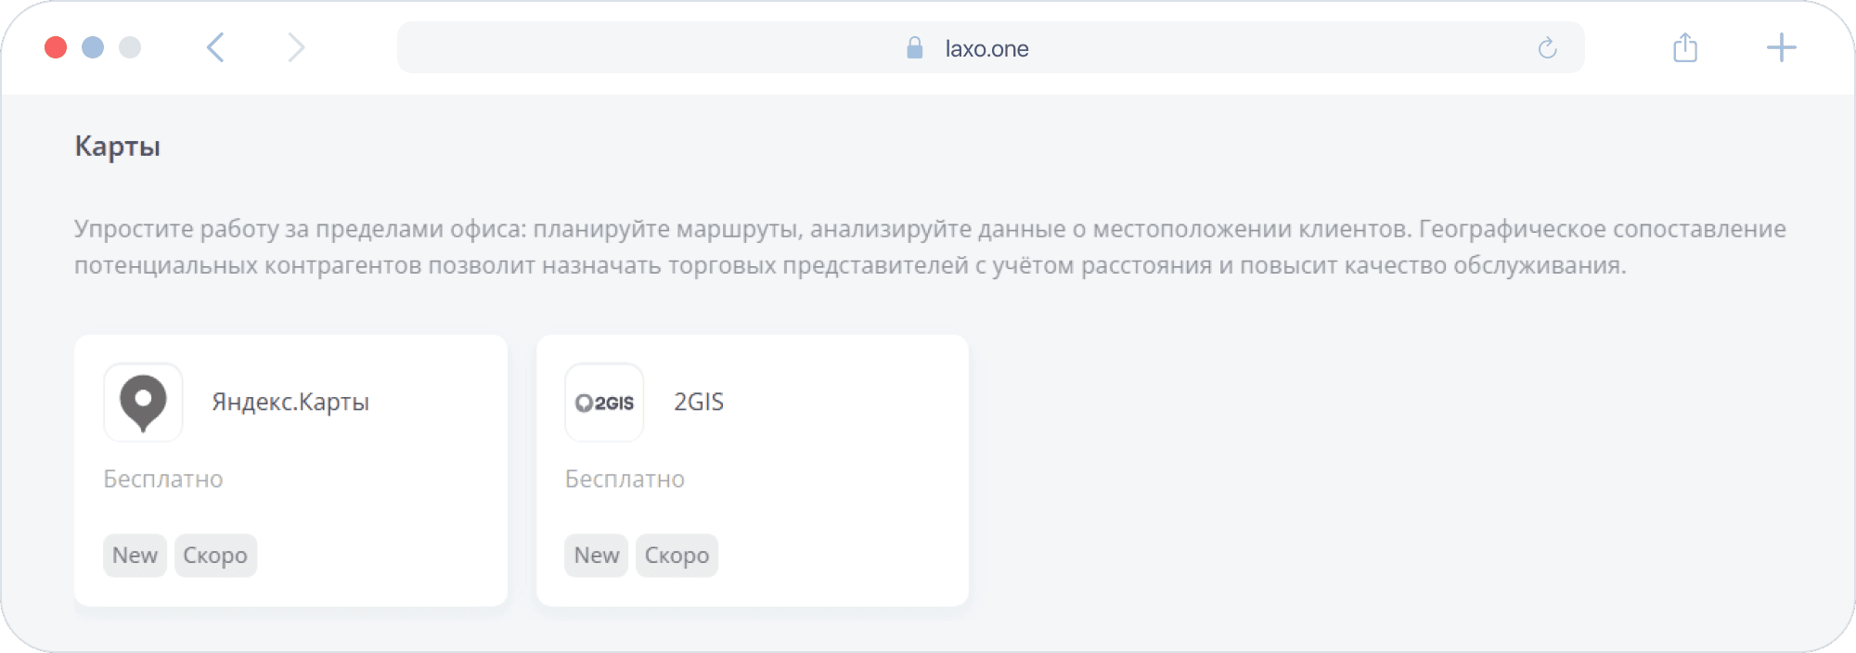Viewport: 1856px width, 653px height.
Task: Close the window with the red button
Action: click(x=56, y=47)
